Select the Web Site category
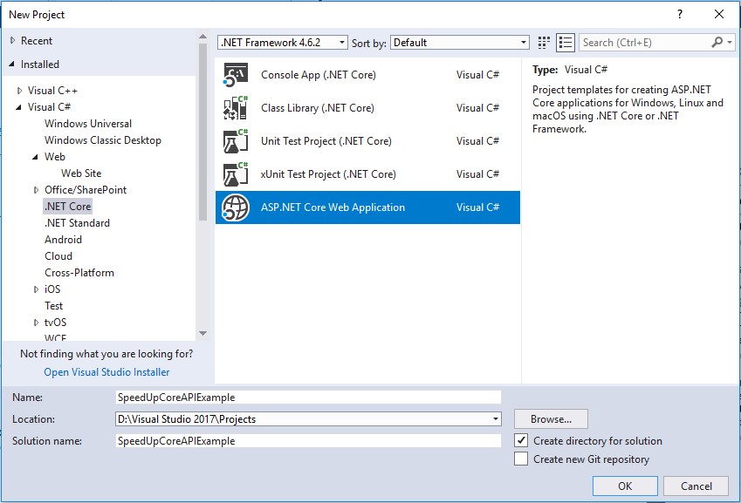This screenshot has width=741, height=503. pos(81,173)
